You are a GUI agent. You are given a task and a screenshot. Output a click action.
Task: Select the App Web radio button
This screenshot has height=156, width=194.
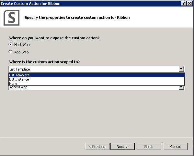[x=10, y=52]
